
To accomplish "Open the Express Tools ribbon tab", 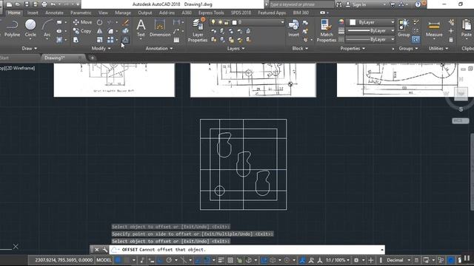I will 211,13.
